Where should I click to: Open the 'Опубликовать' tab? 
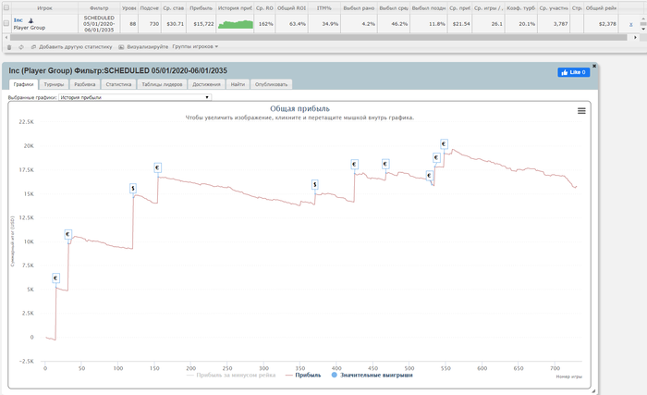271,84
